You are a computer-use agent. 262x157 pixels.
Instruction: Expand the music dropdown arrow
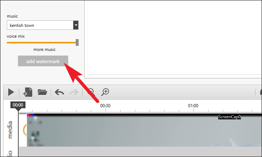[x=76, y=25]
